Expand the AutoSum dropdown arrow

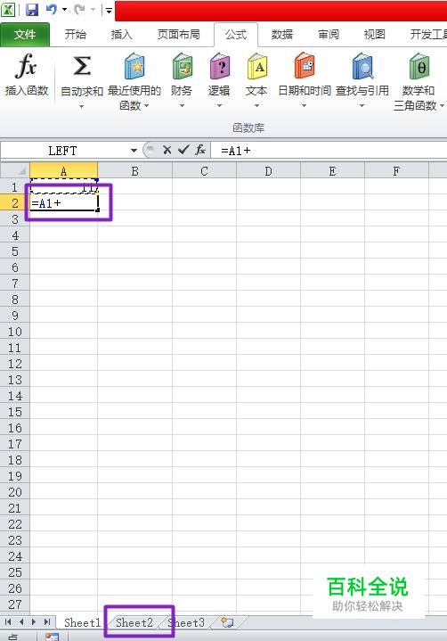81,106
